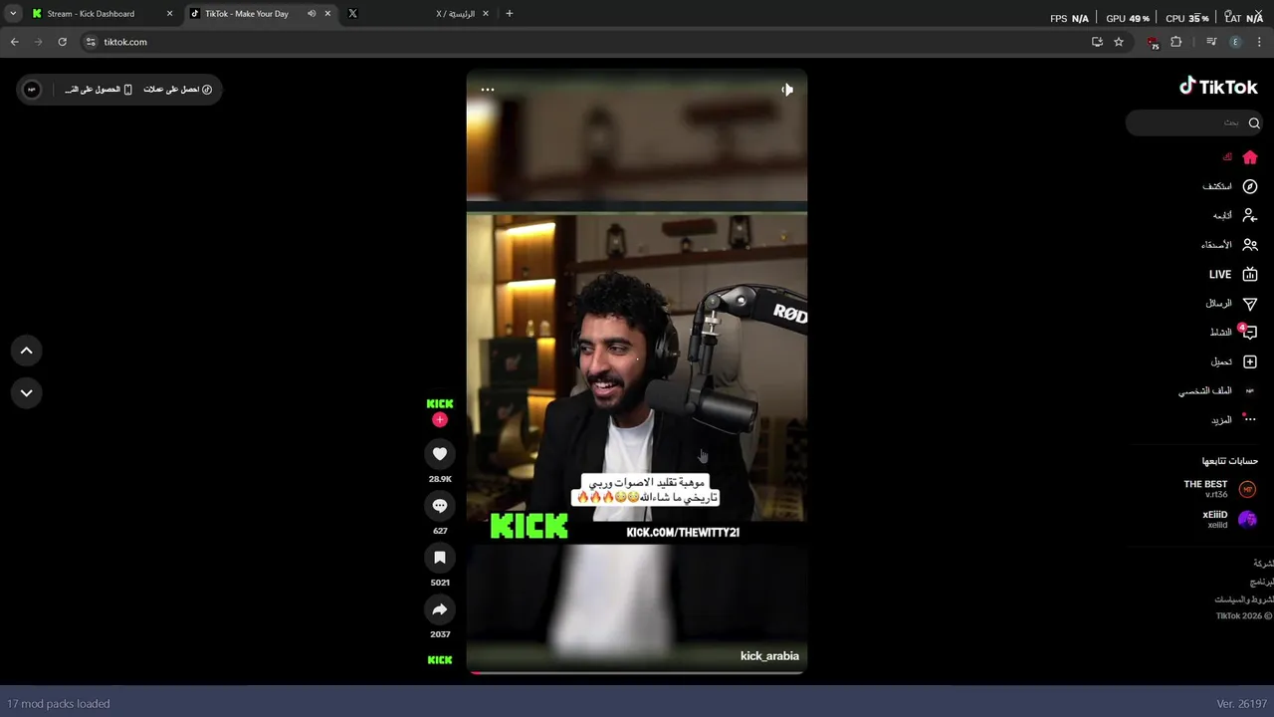This screenshot has width=1274, height=717.
Task: Open the kick_arabia username on the video
Action: pos(769,656)
